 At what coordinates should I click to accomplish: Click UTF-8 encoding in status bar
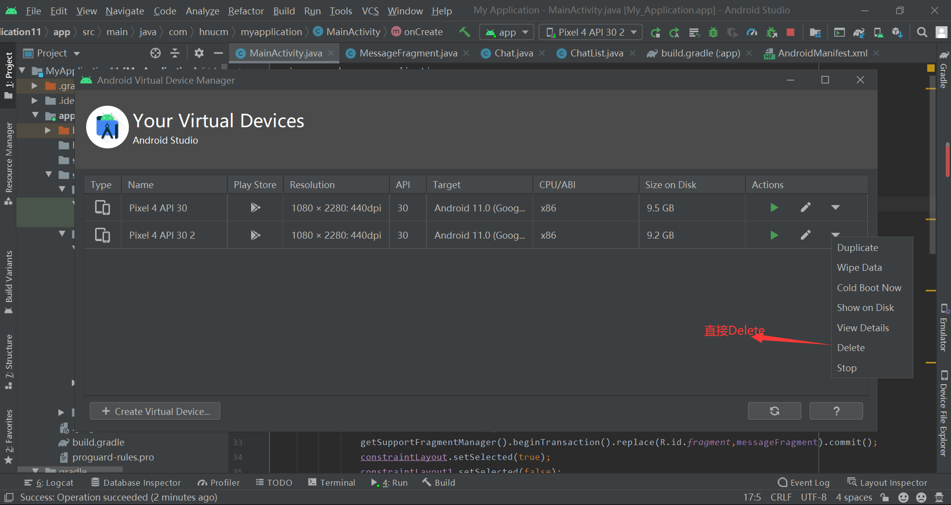[x=813, y=497]
